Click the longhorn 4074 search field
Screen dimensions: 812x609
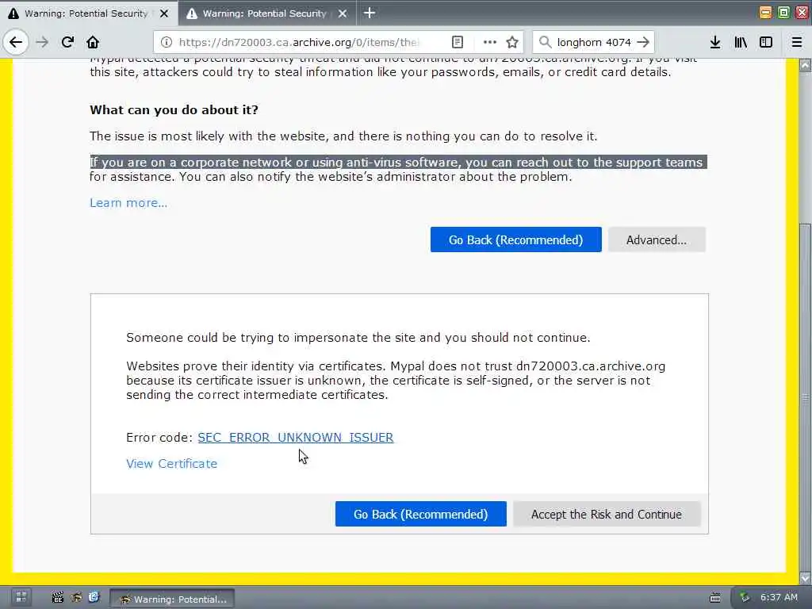coord(594,42)
